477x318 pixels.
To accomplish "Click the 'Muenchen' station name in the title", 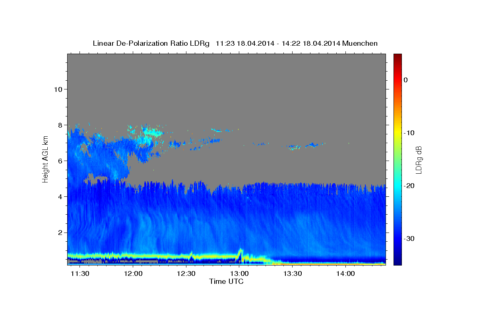I will point(360,43).
